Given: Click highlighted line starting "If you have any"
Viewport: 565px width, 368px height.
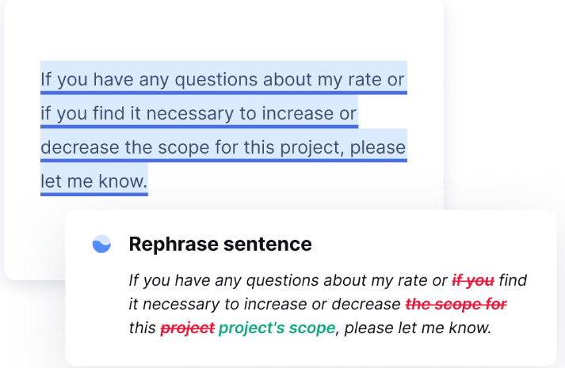Looking at the screenshot, I should click(x=223, y=80).
